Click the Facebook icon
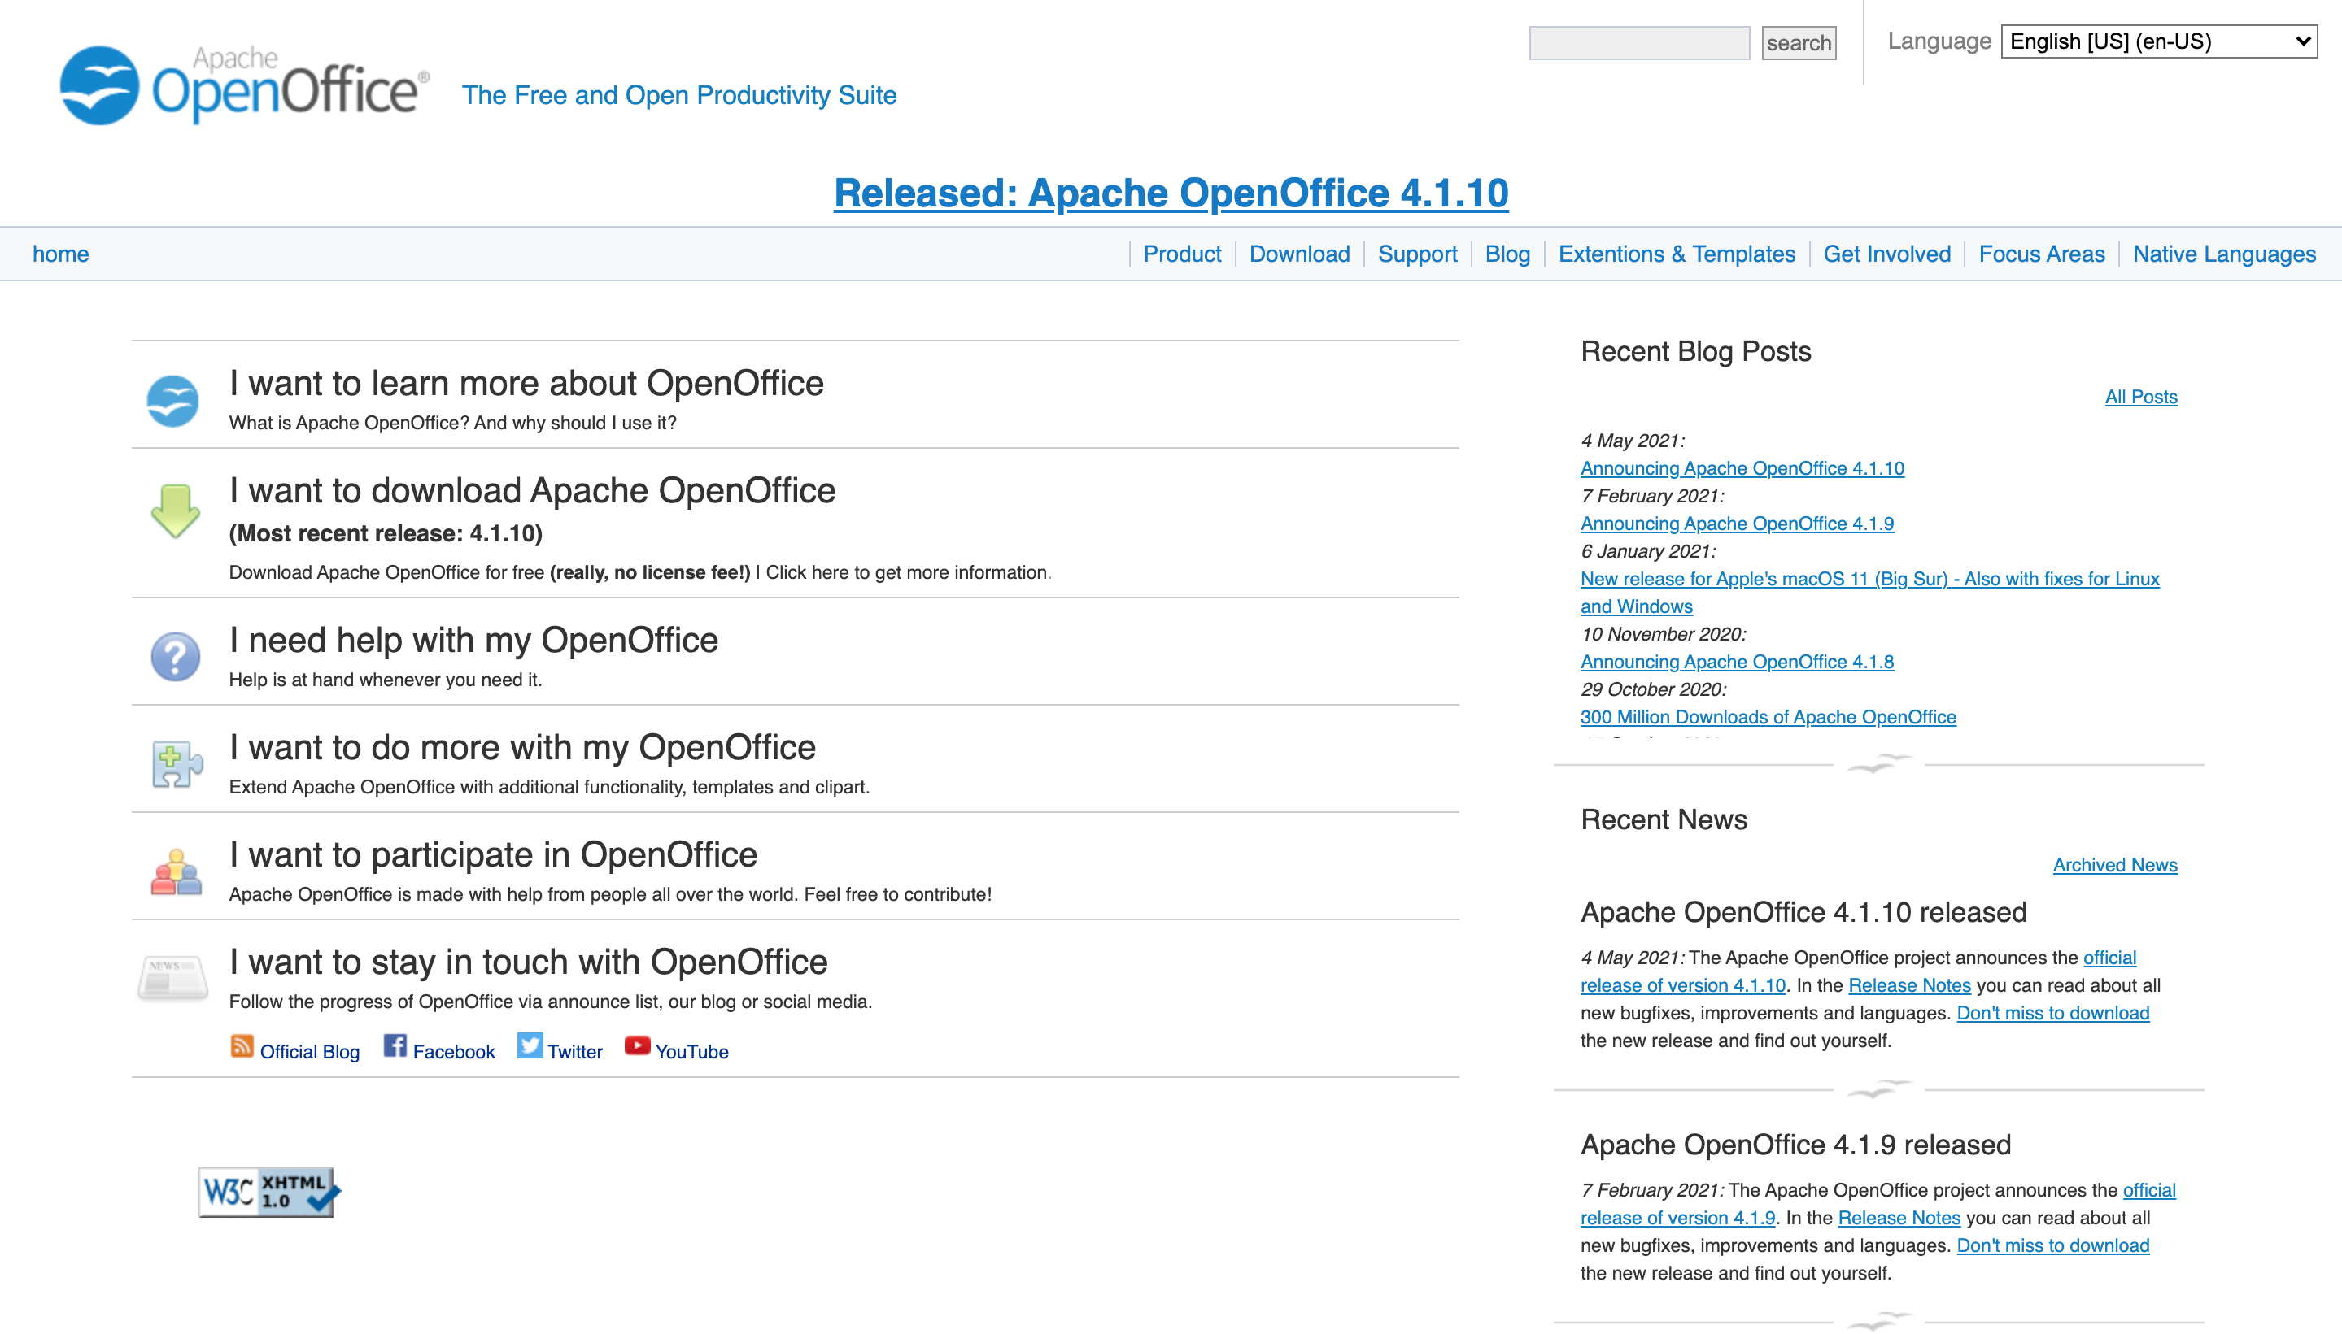This screenshot has width=2342, height=1334. 395,1046
